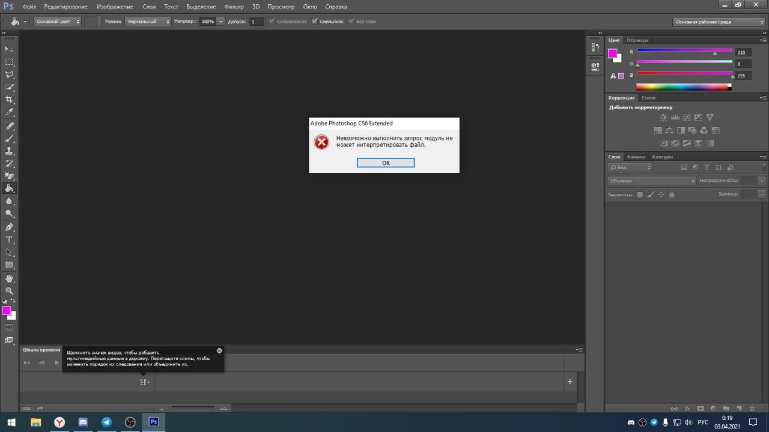Toggle lock position
The height and width of the screenshot is (432, 769).
point(661,194)
